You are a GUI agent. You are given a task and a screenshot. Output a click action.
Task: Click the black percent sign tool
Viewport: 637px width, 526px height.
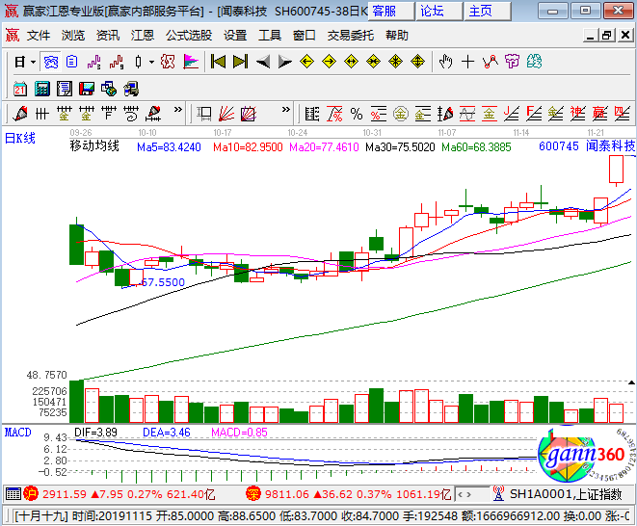(357, 114)
